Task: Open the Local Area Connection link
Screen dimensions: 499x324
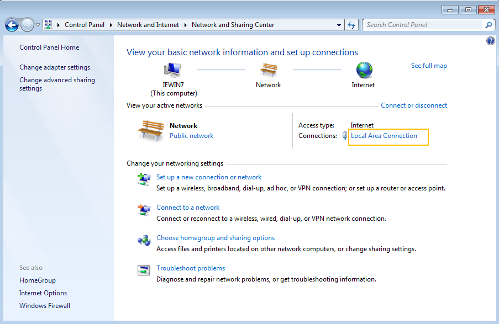Action: coord(384,136)
